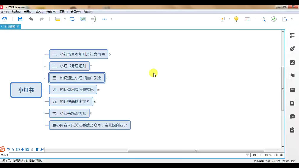The height and width of the screenshot is (168, 299).
Task: Add a relationship line
Action: (72, 19)
